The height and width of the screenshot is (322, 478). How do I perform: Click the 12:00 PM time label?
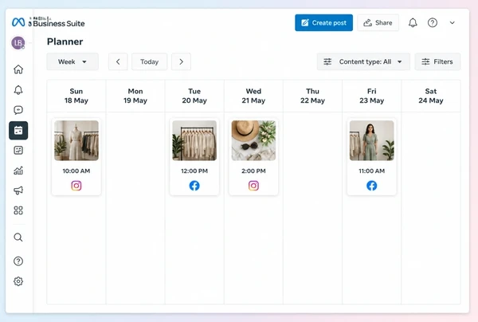[x=194, y=171]
